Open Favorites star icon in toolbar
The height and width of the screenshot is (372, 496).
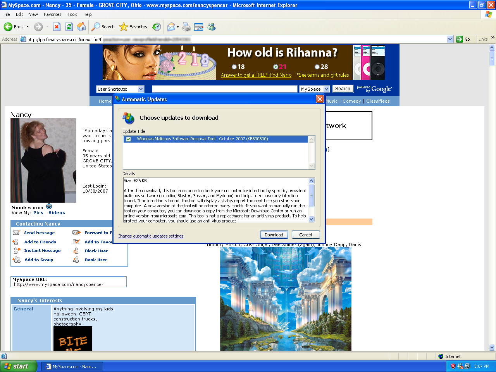point(124,27)
